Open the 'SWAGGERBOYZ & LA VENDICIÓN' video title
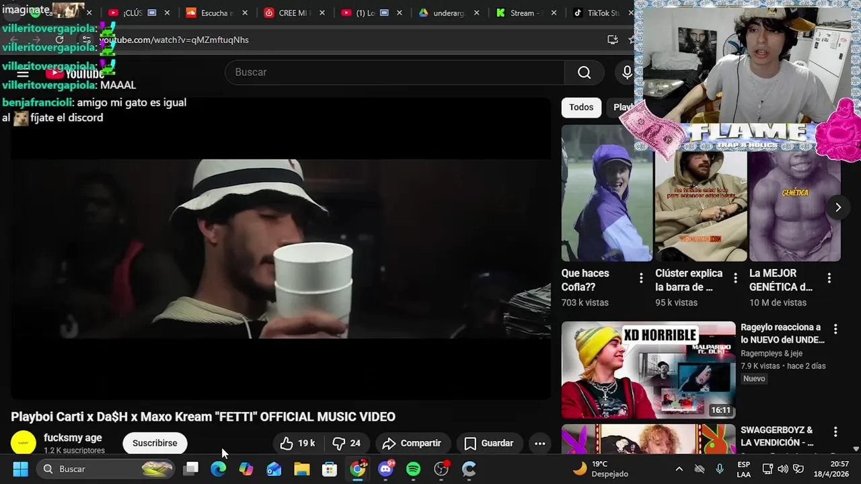This screenshot has width=861, height=484. click(x=777, y=436)
